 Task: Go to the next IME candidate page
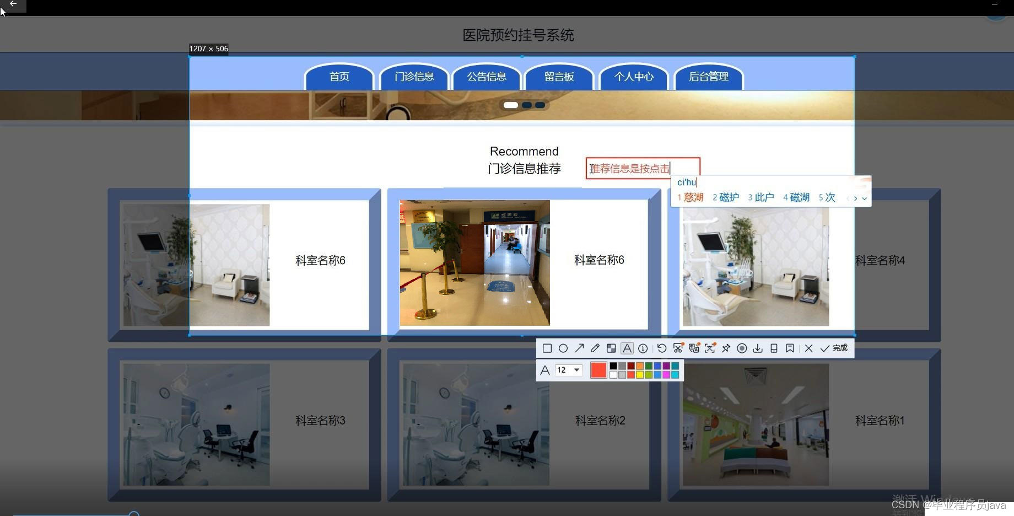(855, 198)
